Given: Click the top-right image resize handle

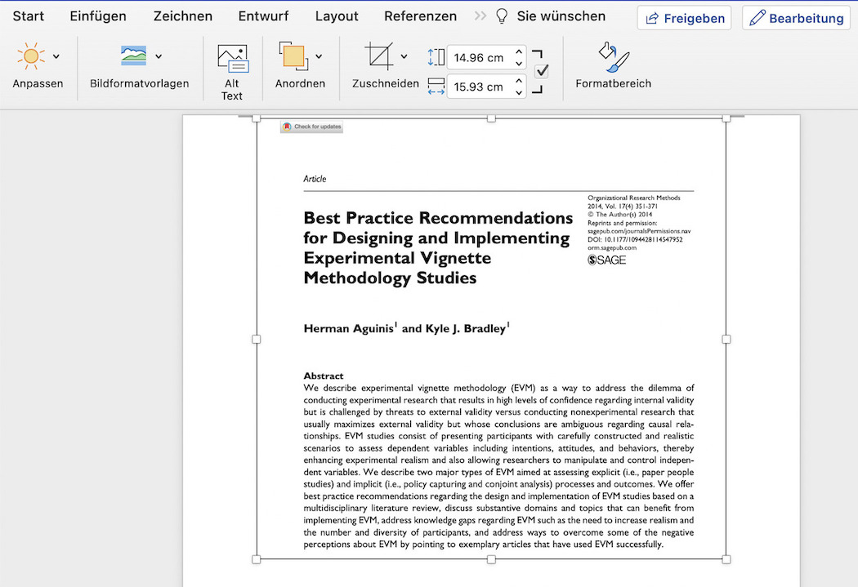Looking at the screenshot, I should (726, 118).
